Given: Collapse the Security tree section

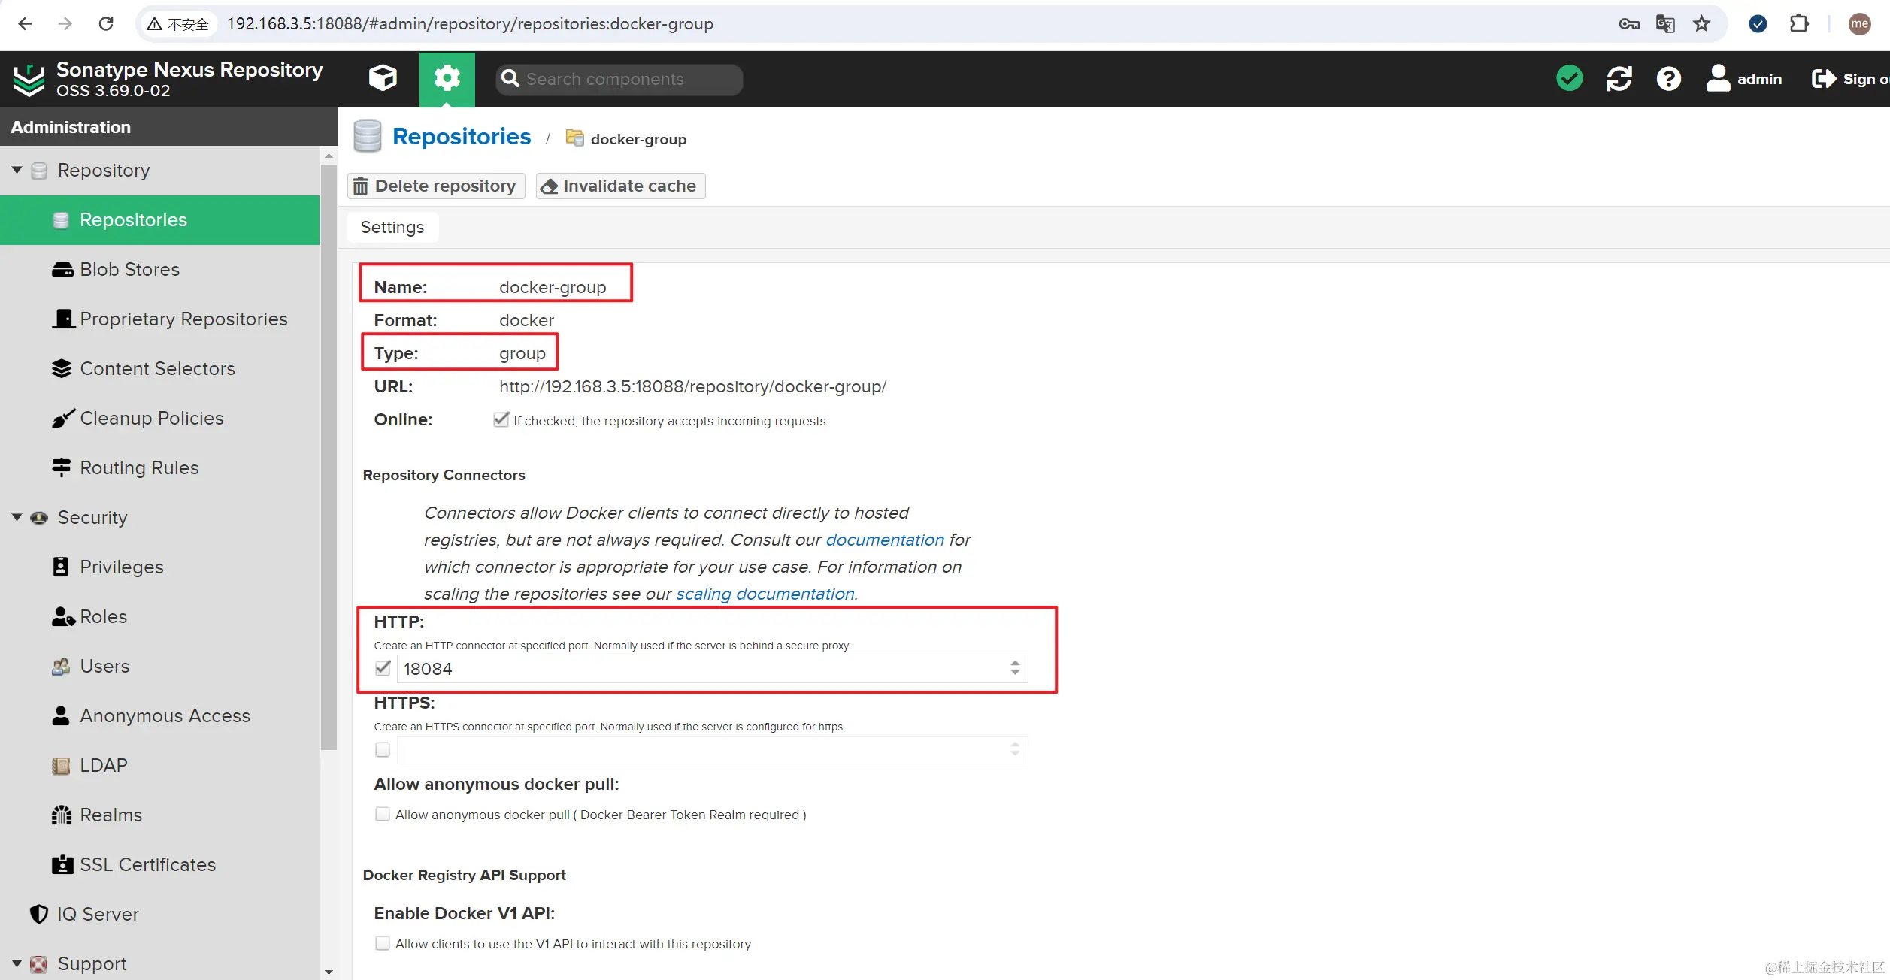Looking at the screenshot, I should pyautogui.click(x=17, y=517).
